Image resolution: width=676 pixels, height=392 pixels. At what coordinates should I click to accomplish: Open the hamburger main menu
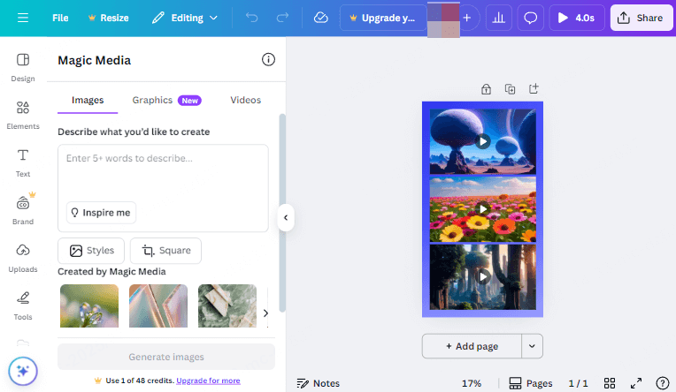(23, 18)
